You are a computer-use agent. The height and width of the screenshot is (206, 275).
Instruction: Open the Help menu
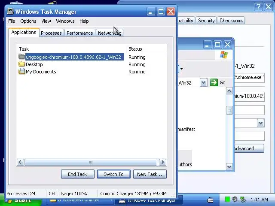84,21
